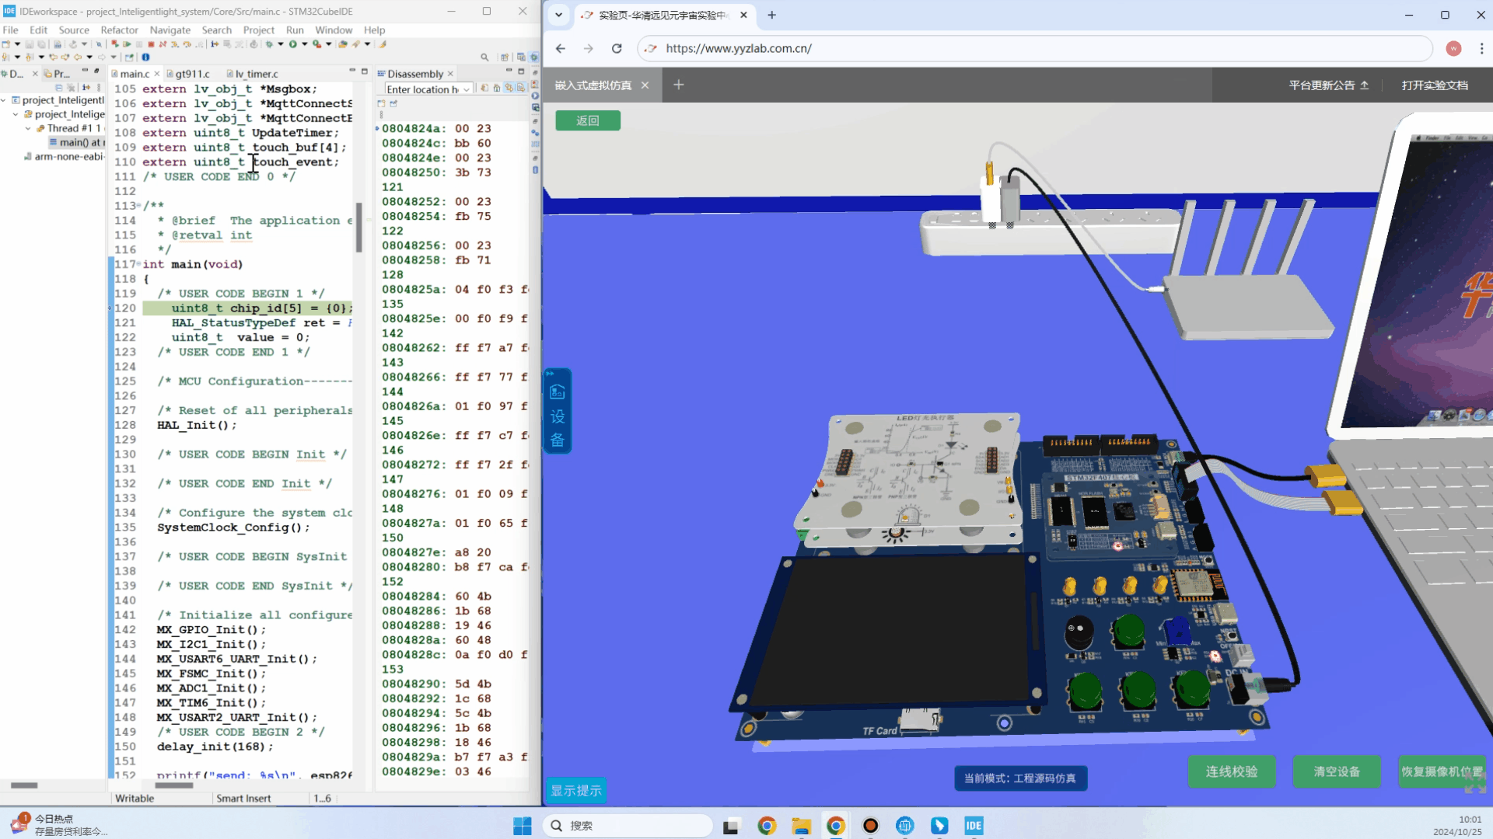Click the toolbar search magnifier icon
Screen dimensions: 1493x839
coord(484,57)
